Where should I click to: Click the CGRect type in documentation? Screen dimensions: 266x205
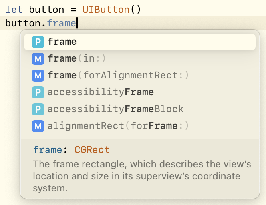[92, 150]
